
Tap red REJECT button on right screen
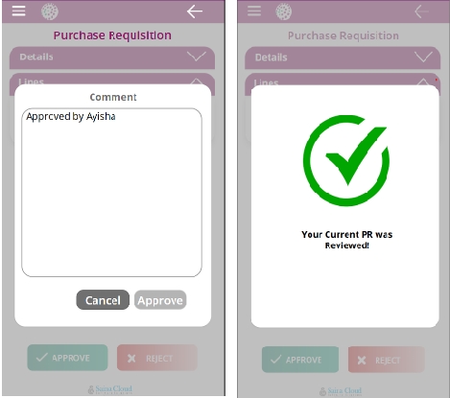tap(387, 360)
